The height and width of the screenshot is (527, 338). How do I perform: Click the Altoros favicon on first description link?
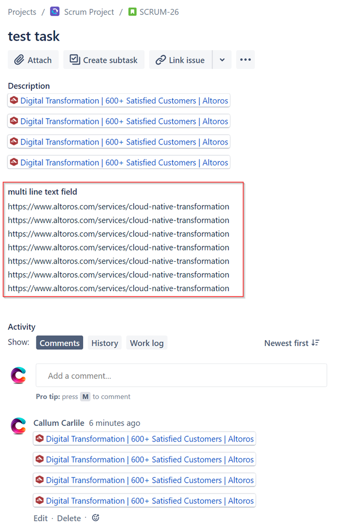[14, 100]
